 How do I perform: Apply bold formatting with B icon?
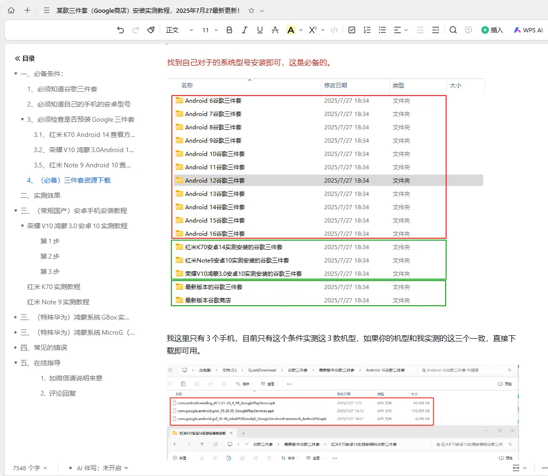[229, 30]
